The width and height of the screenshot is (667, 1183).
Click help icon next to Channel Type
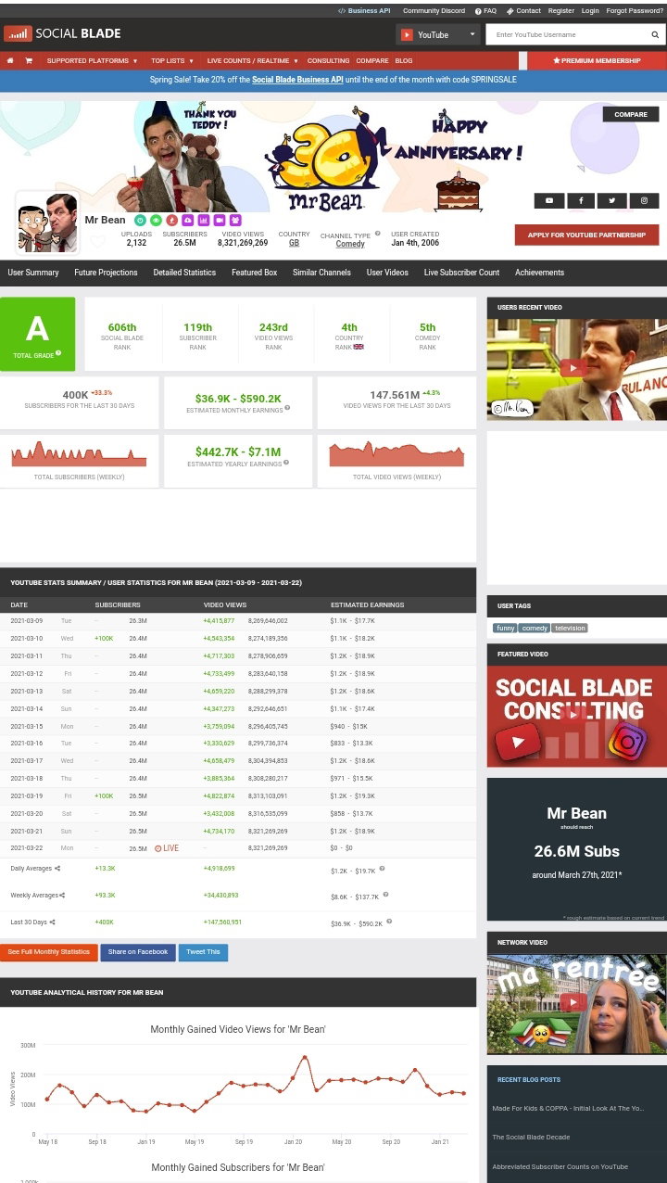click(x=377, y=234)
